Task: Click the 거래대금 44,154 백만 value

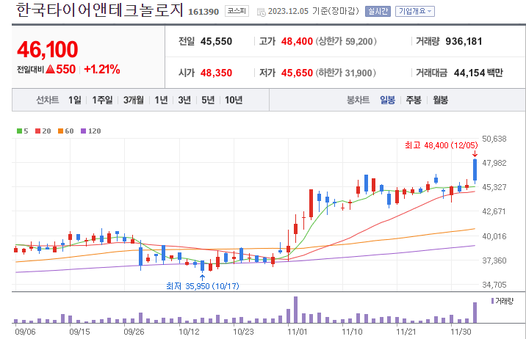Action: coord(478,73)
